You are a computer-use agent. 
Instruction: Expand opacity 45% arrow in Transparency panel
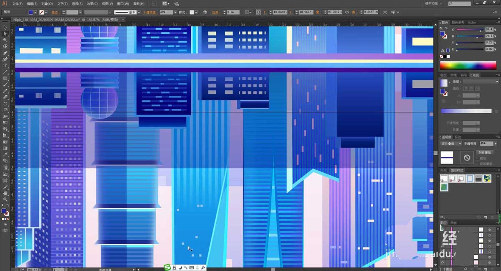(x=496, y=143)
